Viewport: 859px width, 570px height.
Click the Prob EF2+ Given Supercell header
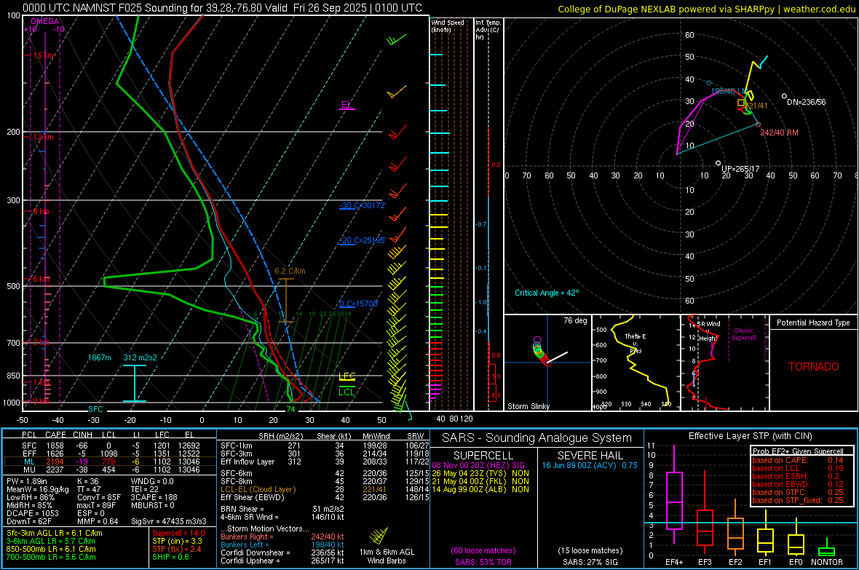pyautogui.click(x=798, y=451)
